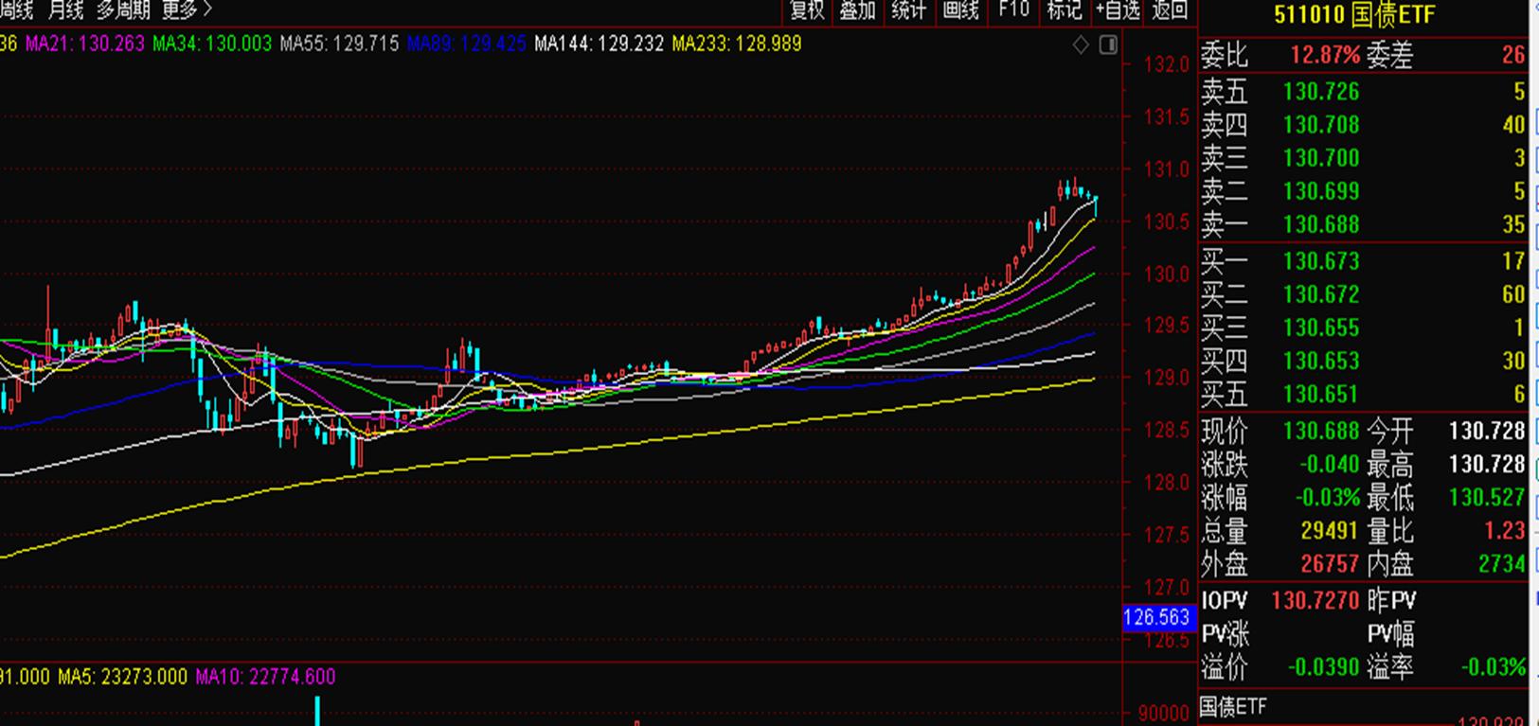Select the blue MA89: 129.425 indicator label
Viewport: 1539px width, 726px height.
(x=466, y=44)
